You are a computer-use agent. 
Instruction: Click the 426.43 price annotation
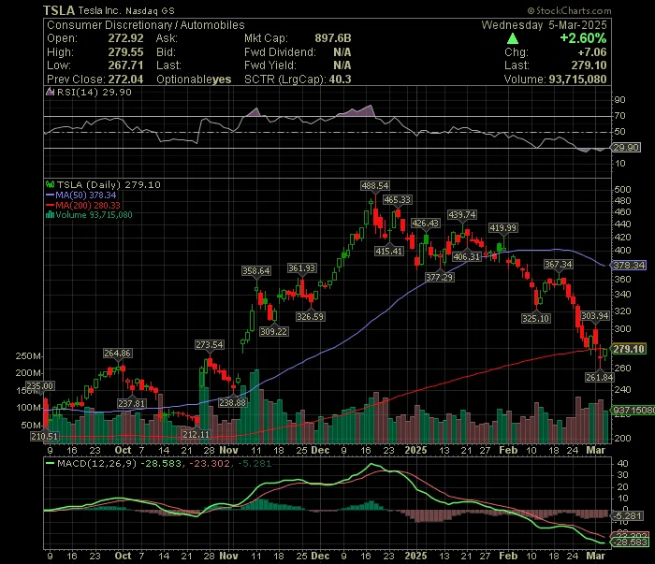click(x=425, y=224)
